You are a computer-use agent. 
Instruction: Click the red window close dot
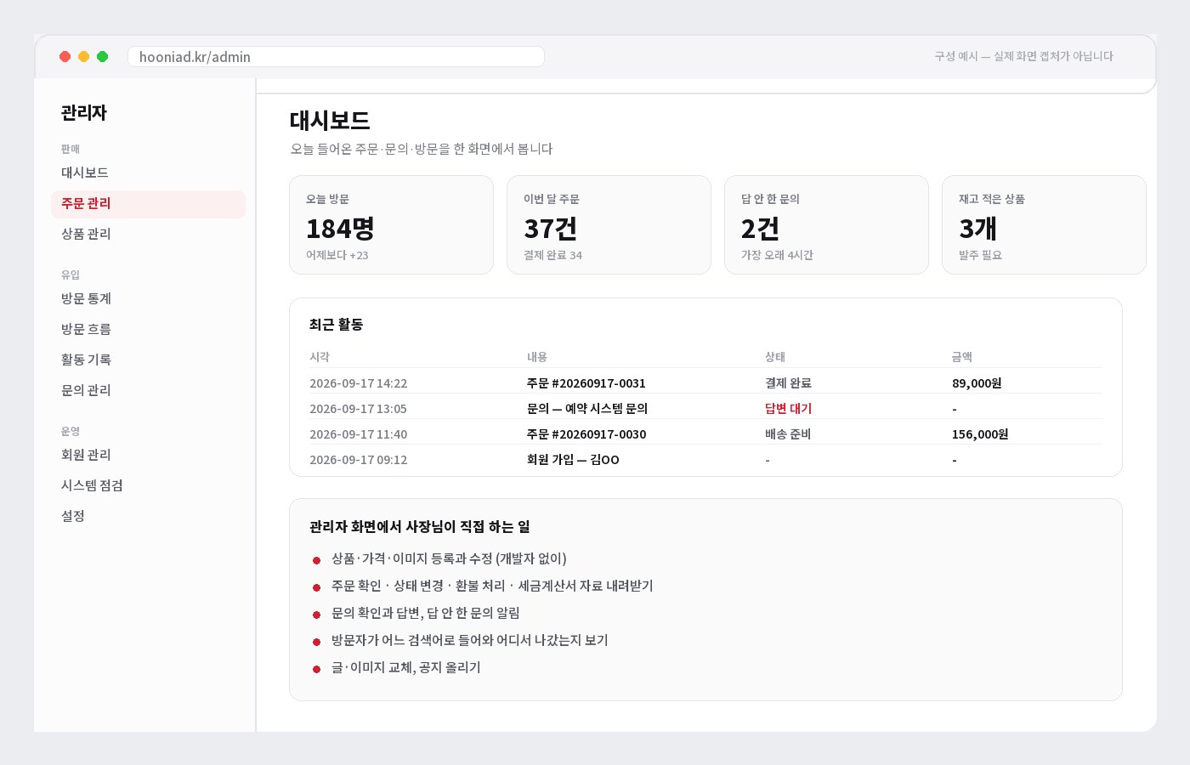pos(65,56)
